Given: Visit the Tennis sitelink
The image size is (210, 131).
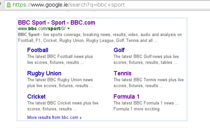Looking at the screenshot, I should tap(122, 73).
